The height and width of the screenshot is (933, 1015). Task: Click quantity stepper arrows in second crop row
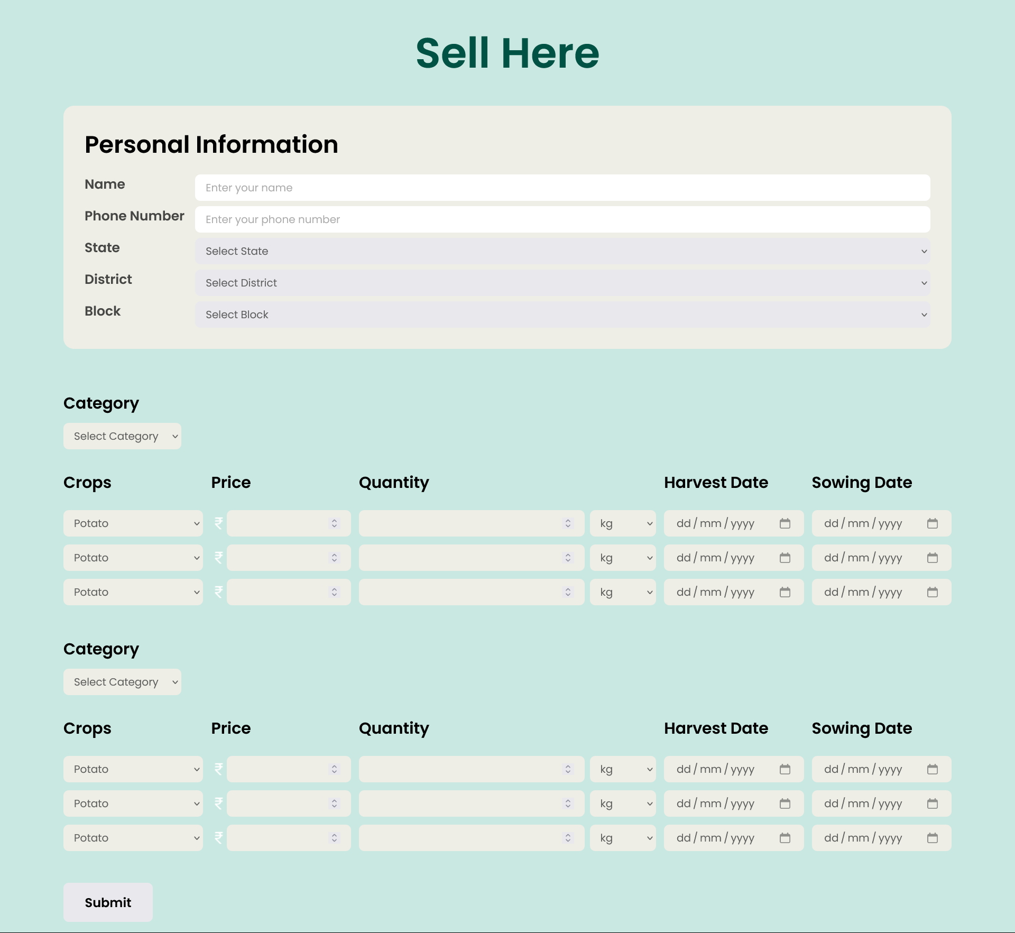point(568,558)
